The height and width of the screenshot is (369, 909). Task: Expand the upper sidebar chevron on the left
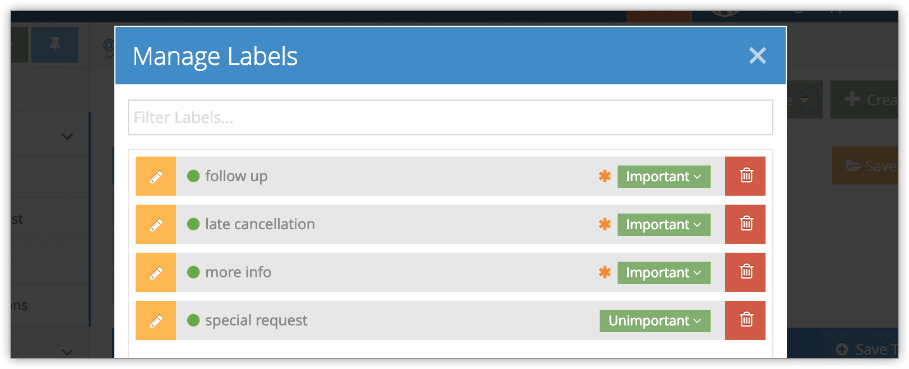click(67, 136)
